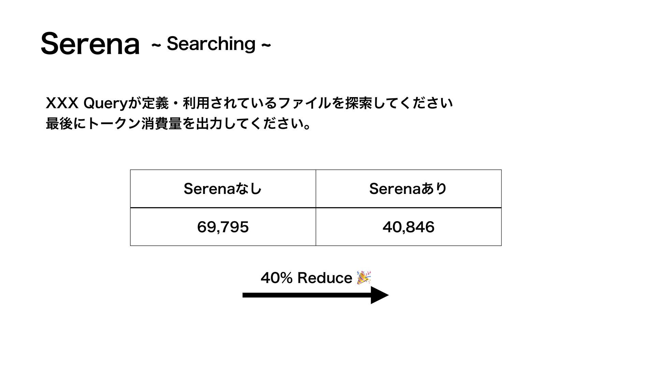The height and width of the screenshot is (368, 655).
Task: Click the party popper emoji
Action: [364, 278]
